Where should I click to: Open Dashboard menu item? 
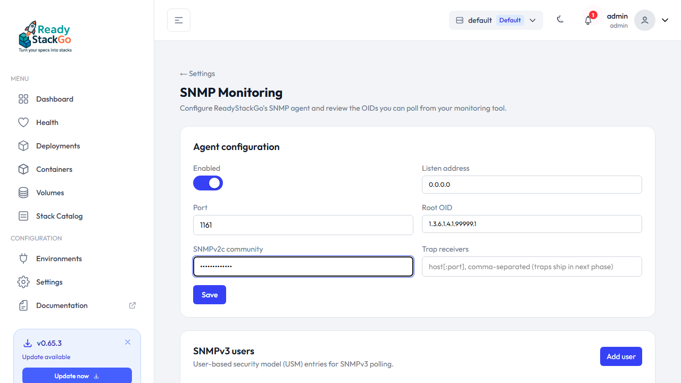77,99
